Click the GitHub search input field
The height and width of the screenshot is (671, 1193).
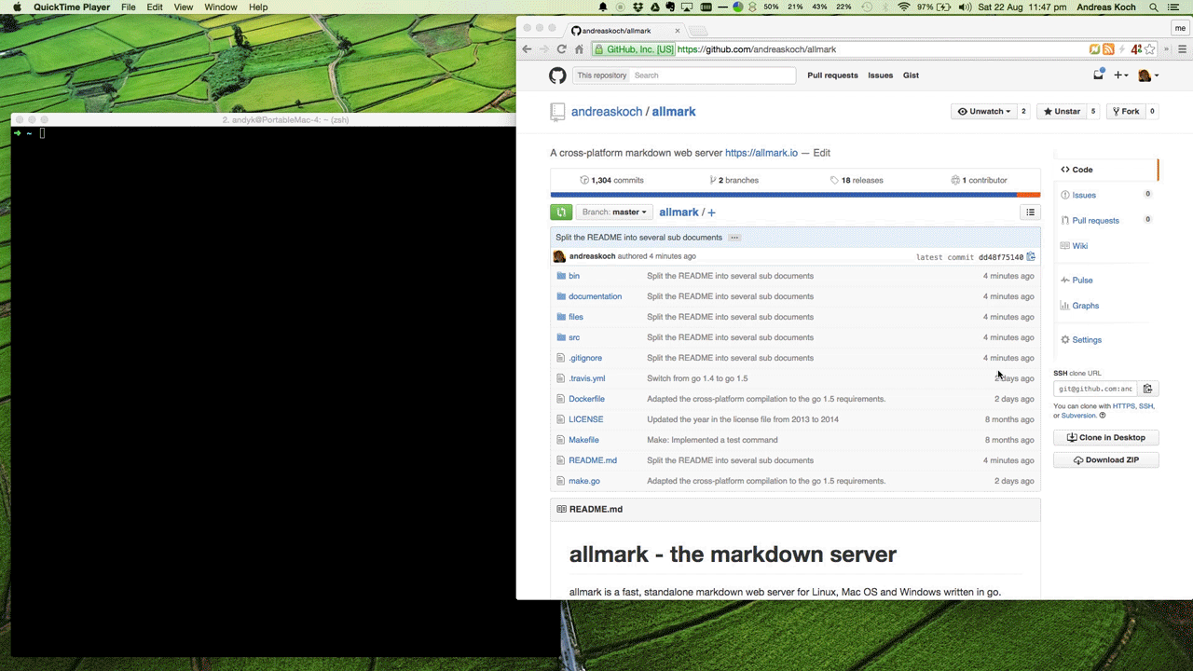(x=713, y=75)
